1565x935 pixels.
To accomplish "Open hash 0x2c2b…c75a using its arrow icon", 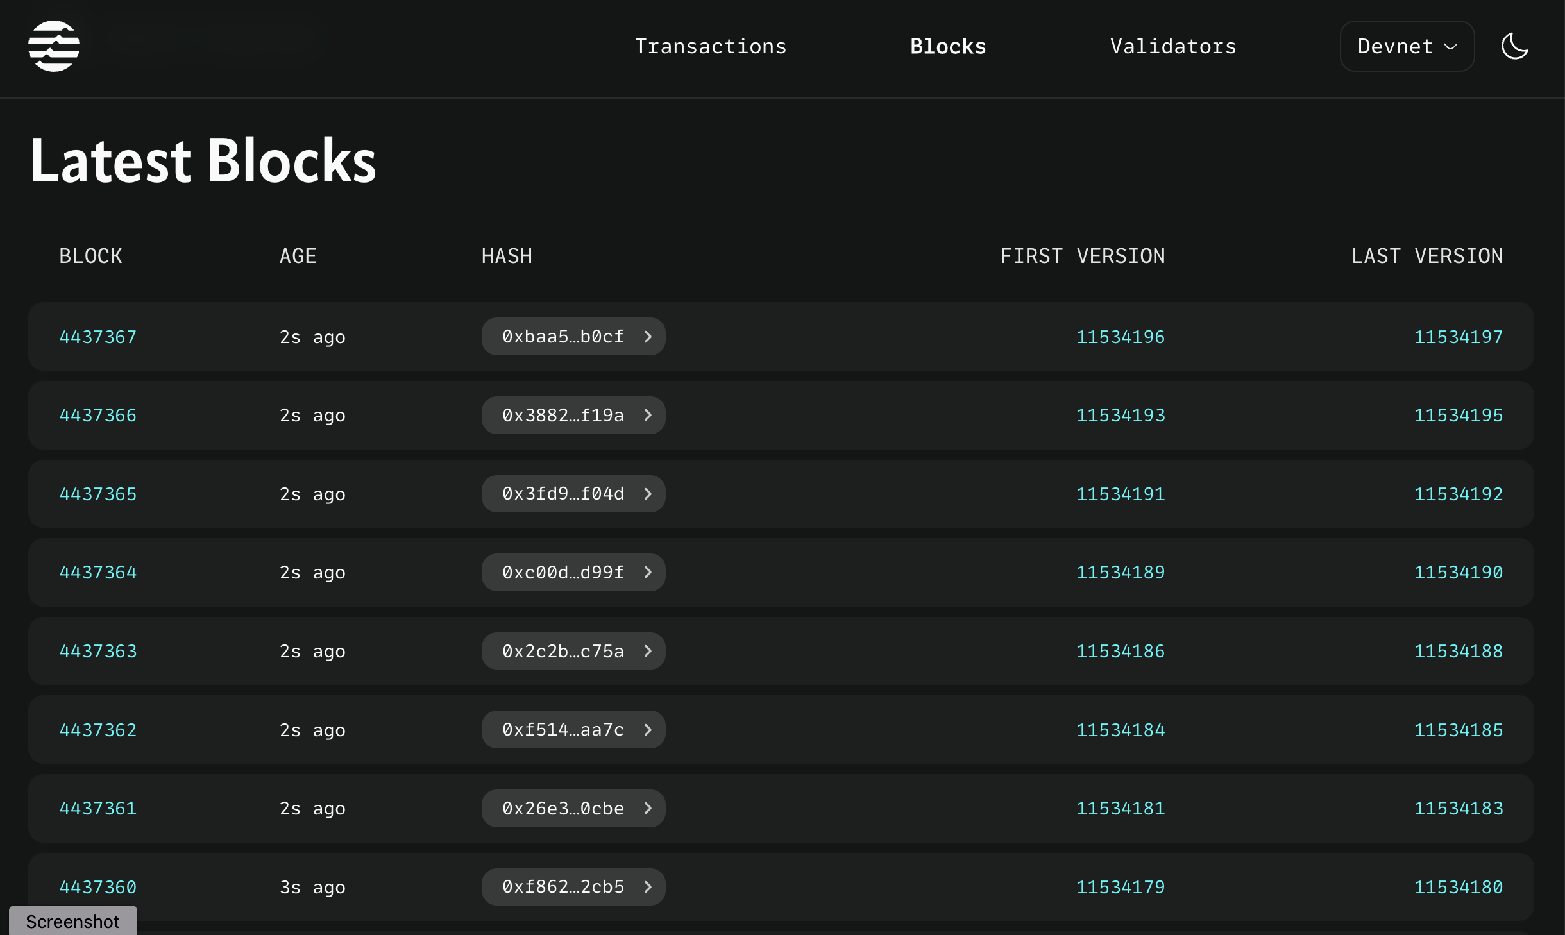I will pos(648,651).
